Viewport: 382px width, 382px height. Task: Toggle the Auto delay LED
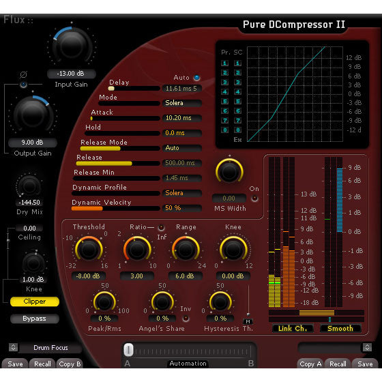(197, 78)
